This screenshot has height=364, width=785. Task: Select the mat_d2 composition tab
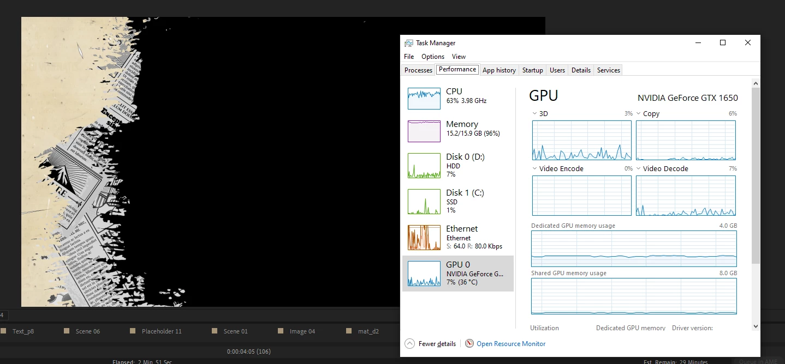(x=368, y=331)
